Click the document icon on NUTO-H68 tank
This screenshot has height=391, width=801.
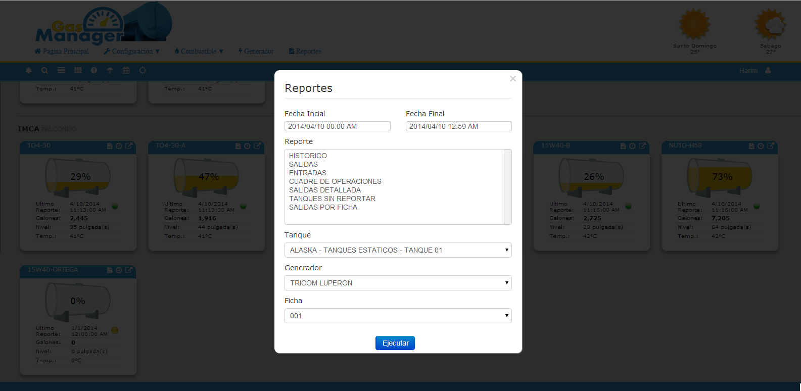(751, 146)
